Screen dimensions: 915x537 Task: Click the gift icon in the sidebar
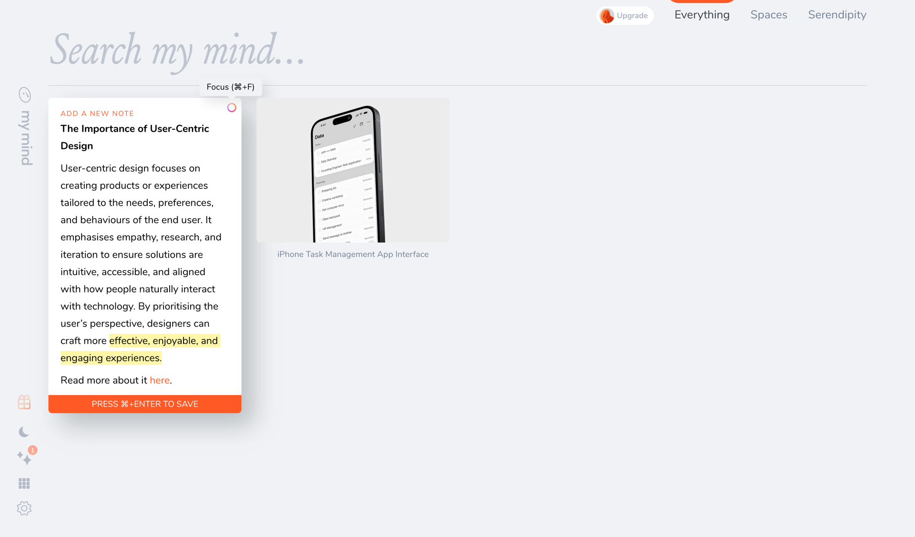[24, 402]
